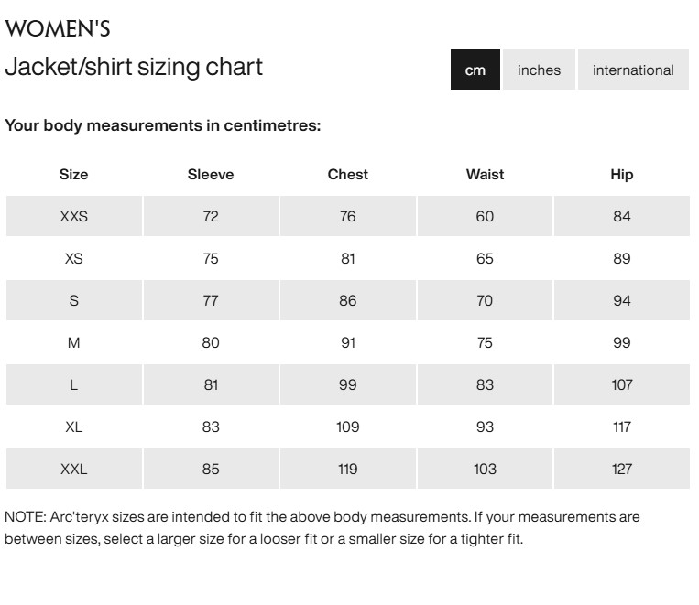Click the M waist value 75
The image size is (699, 605).
pyautogui.click(x=485, y=343)
